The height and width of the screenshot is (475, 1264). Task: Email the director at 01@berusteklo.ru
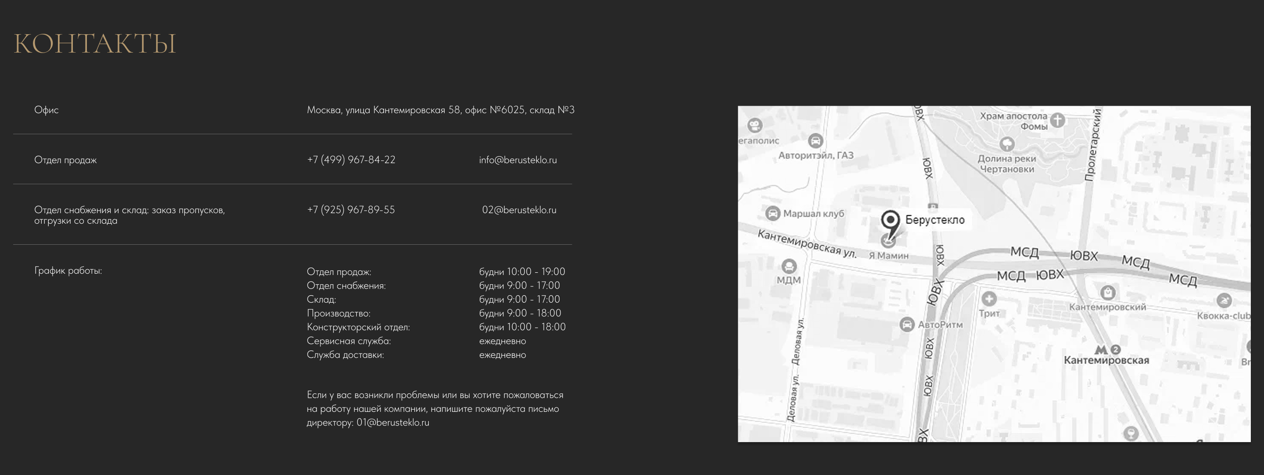pos(392,422)
